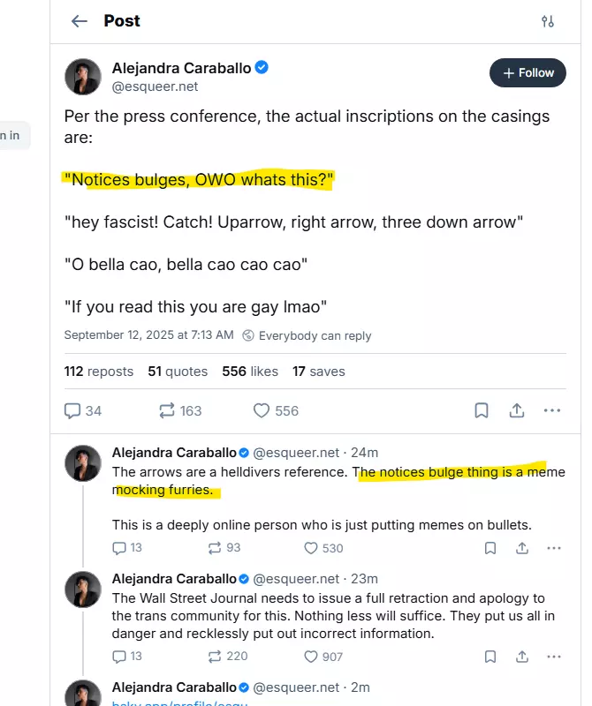Open the 112 reposts list
The width and height of the screenshot is (592, 706).
point(99,372)
